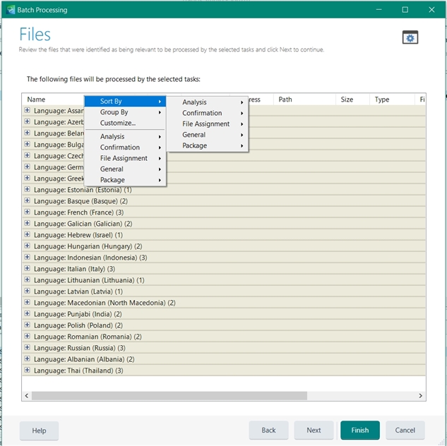447x446 pixels.
Task: Expand the Romanian (Romania) language group
Action: (27, 336)
